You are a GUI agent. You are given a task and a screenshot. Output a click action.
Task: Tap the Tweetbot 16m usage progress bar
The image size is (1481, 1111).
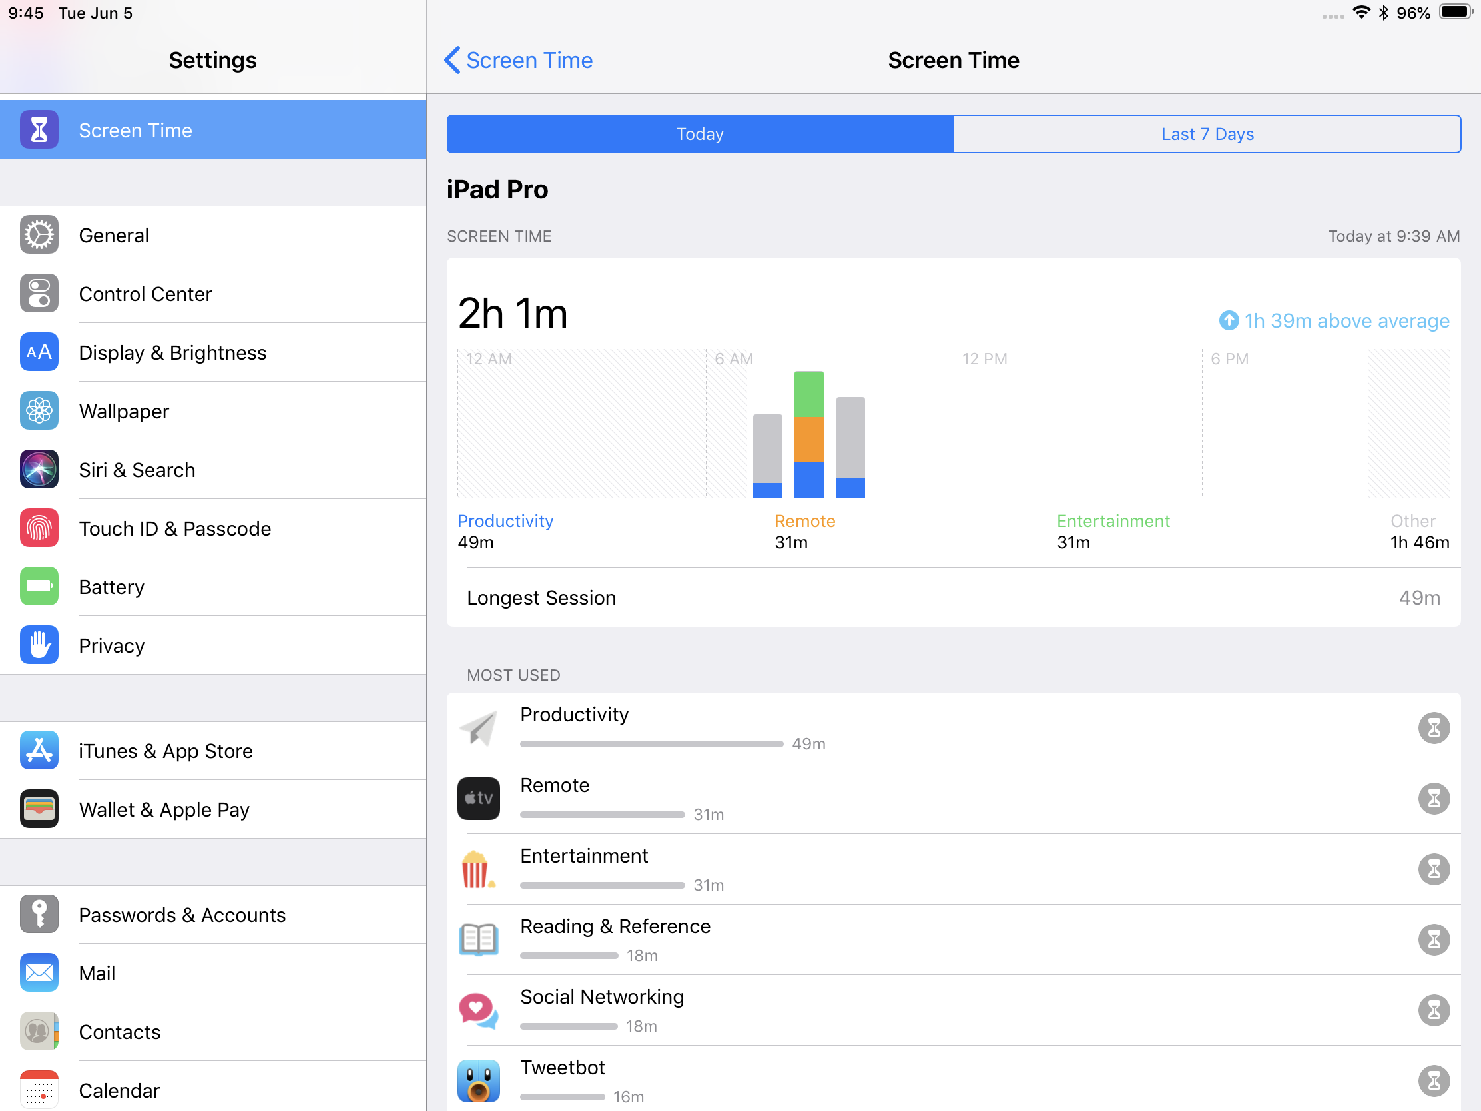click(563, 1097)
